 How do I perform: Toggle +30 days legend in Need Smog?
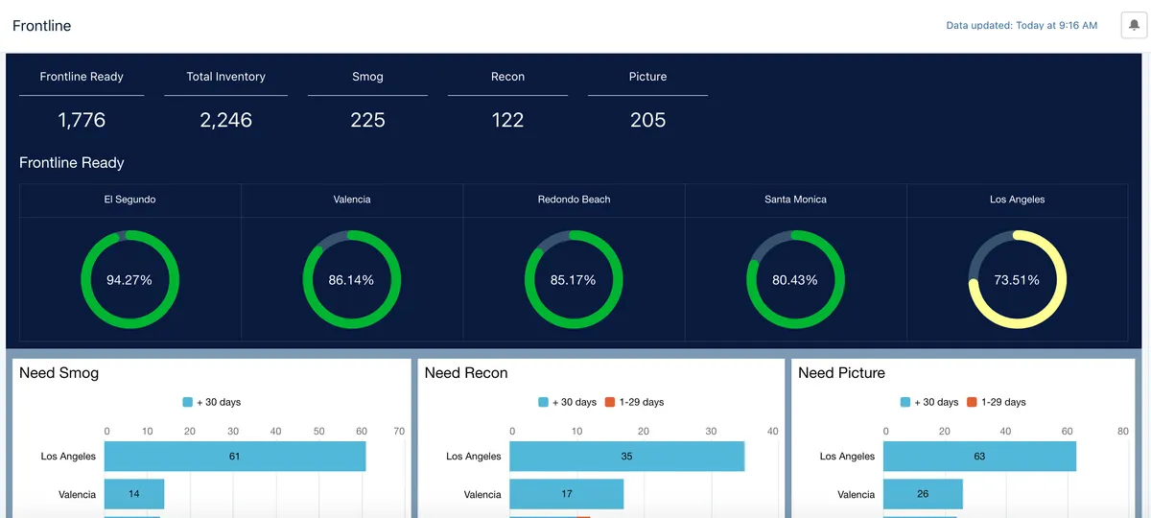(x=211, y=402)
